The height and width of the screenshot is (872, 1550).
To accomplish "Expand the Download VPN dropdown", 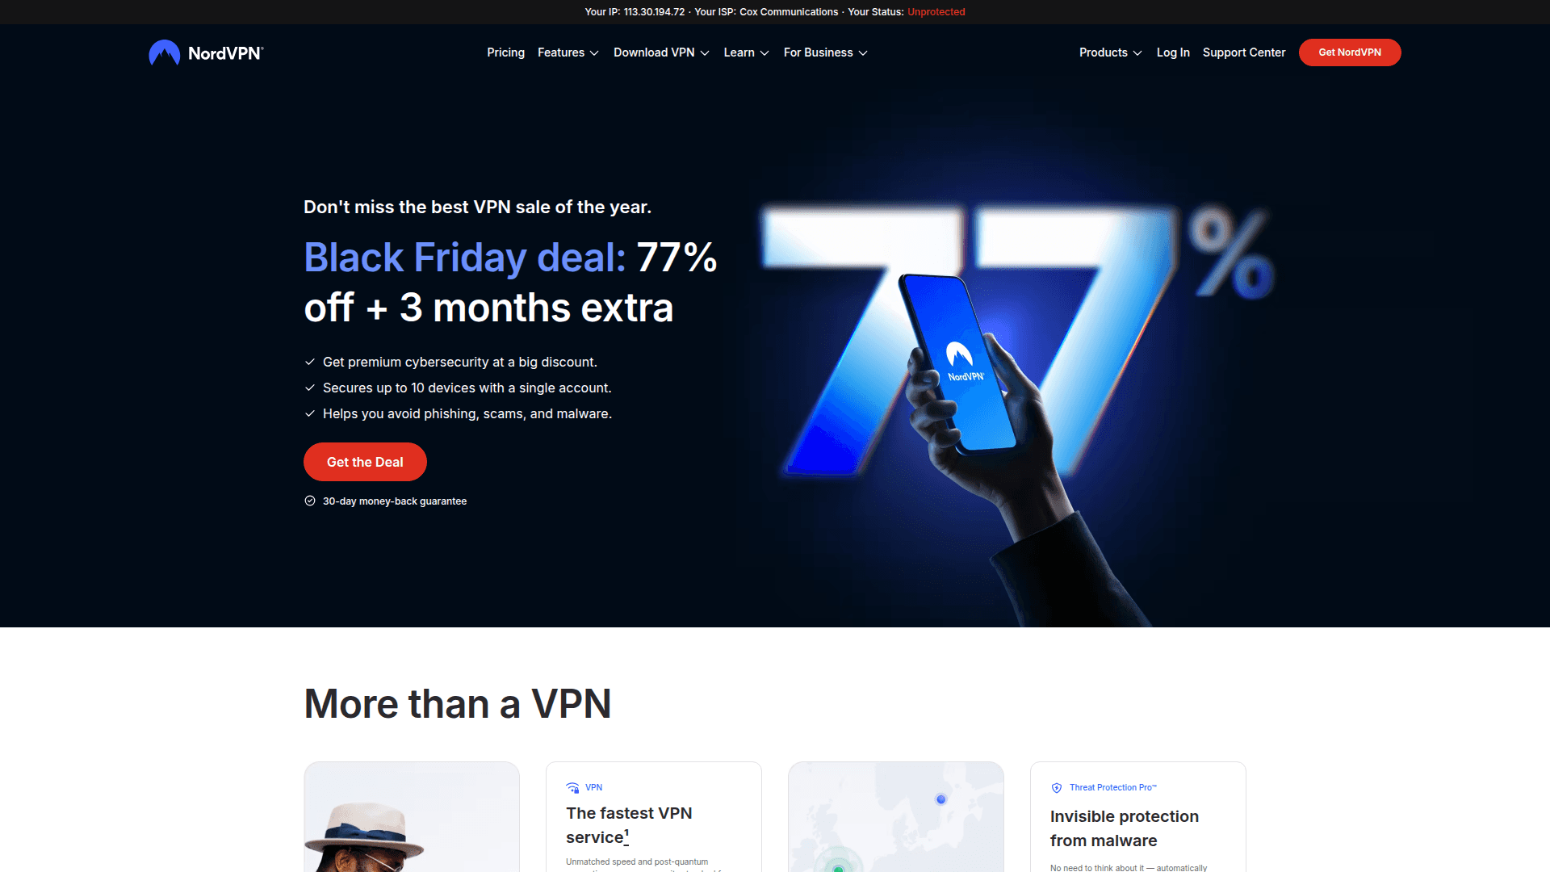I will coord(661,52).
